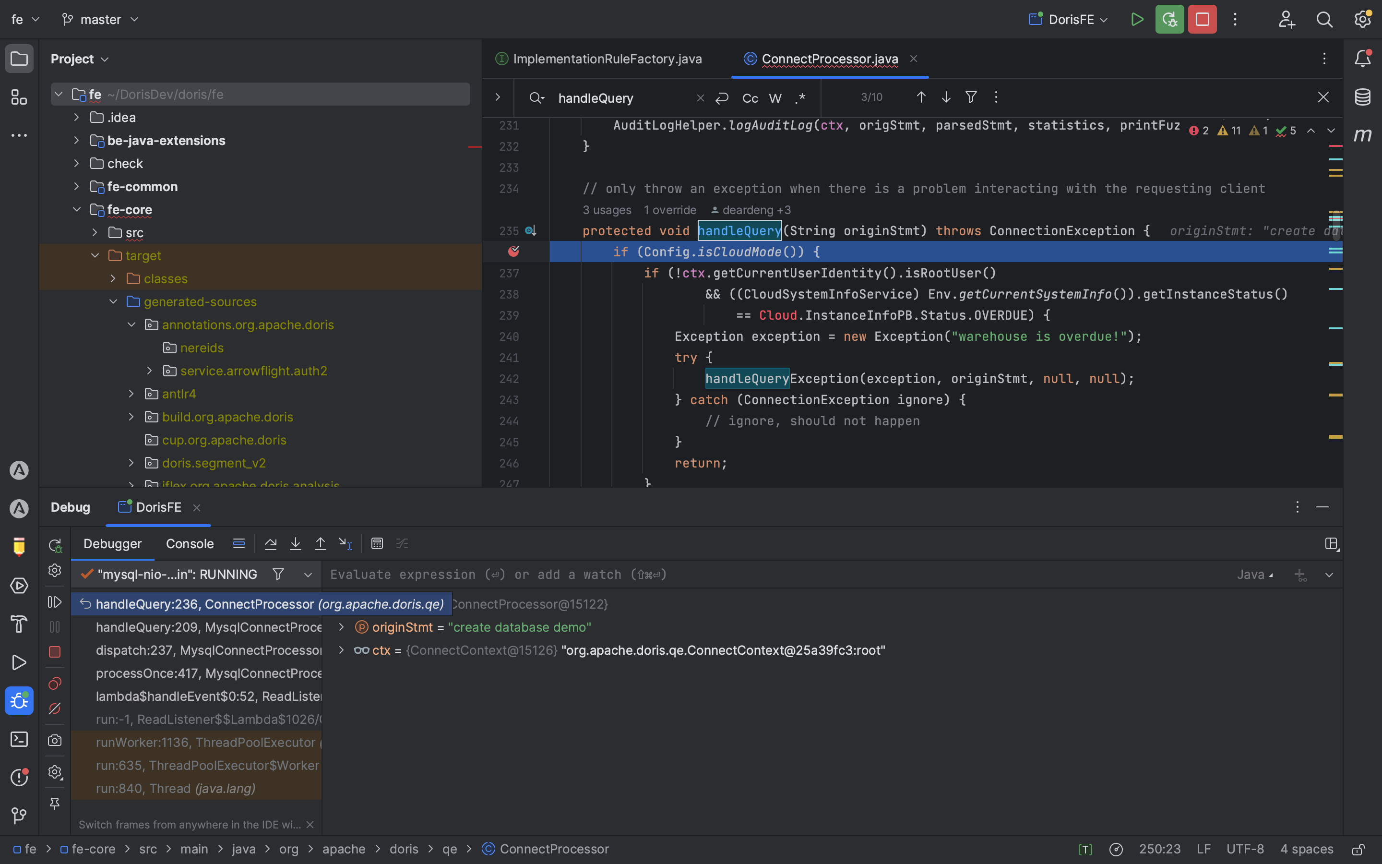Open the Java language dropdown in evaluator
Image resolution: width=1382 pixels, height=864 pixels.
[1255, 574]
